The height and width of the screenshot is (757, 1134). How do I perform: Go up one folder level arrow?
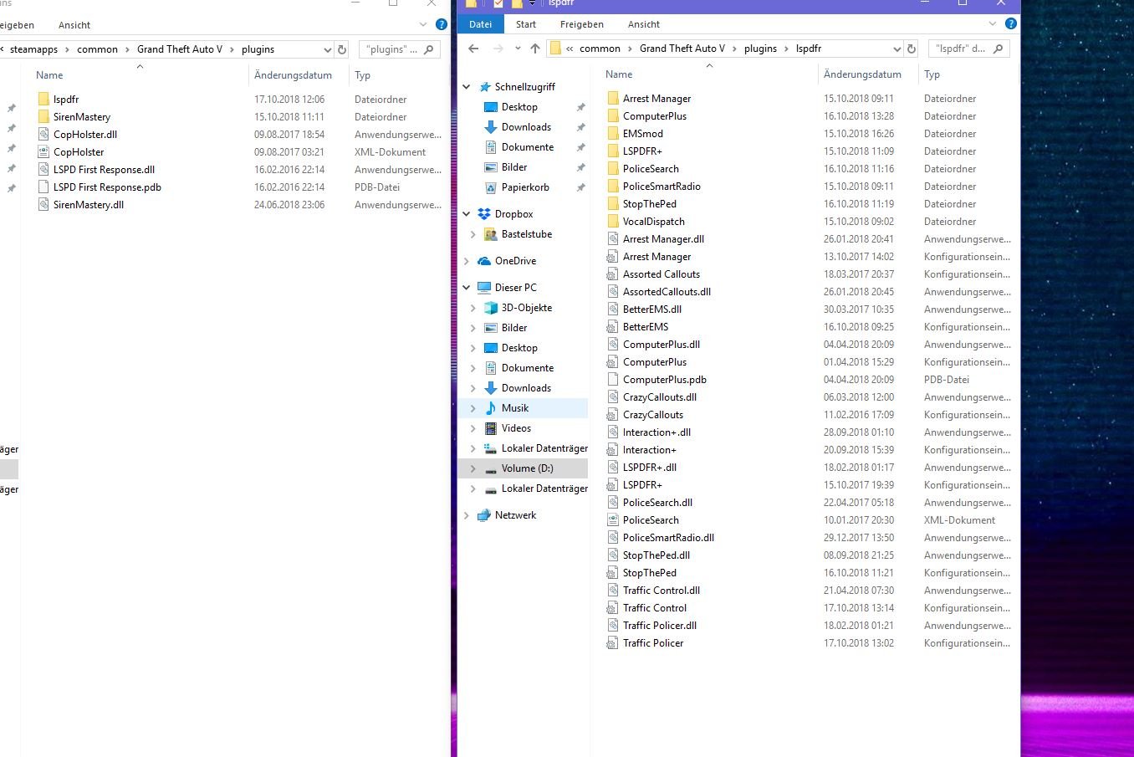535,49
